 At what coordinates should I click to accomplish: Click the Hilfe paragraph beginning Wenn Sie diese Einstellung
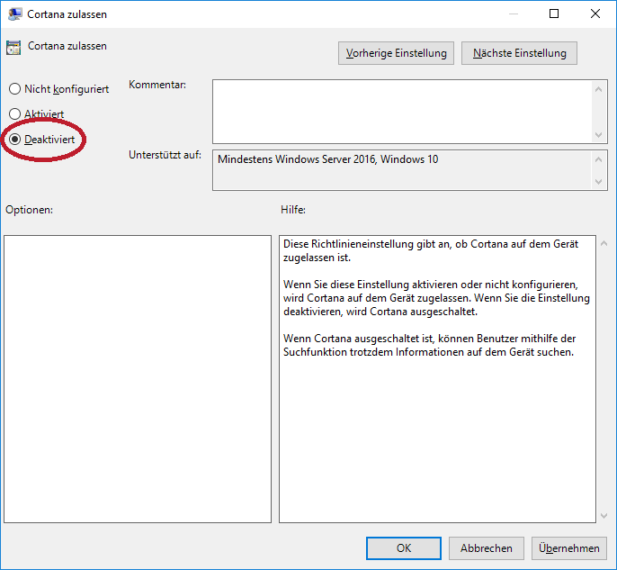(x=436, y=298)
